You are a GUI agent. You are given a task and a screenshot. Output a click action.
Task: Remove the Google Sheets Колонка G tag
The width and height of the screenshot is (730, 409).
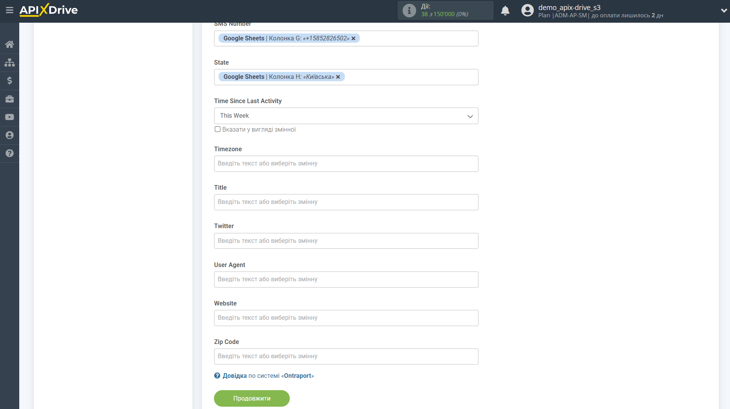(353, 38)
